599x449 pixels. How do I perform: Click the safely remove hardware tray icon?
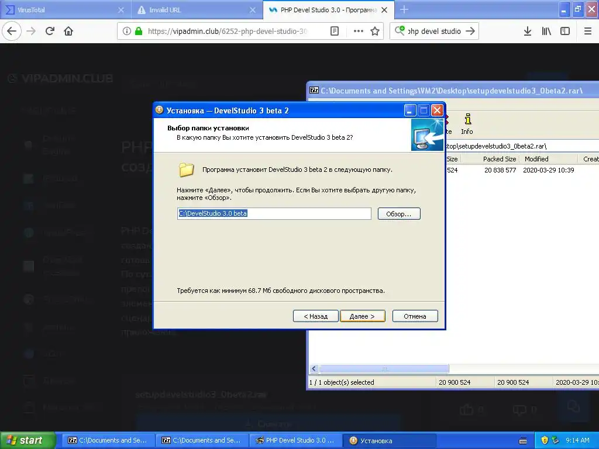point(556,440)
